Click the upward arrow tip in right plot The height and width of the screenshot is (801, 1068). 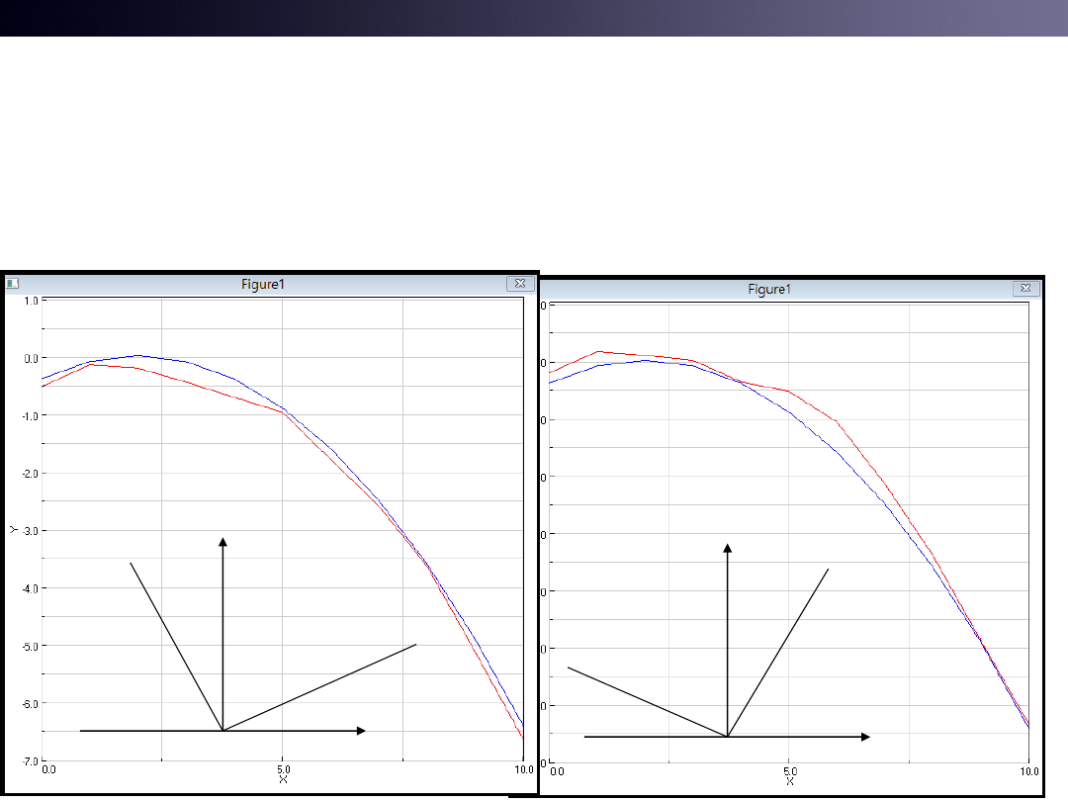[728, 546]
